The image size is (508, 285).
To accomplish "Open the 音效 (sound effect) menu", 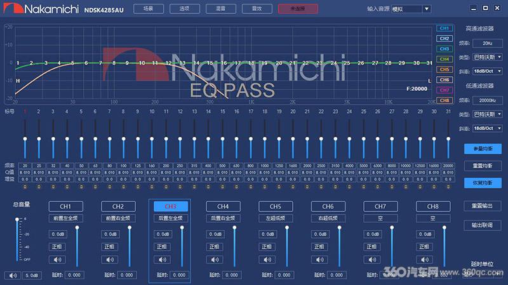I will (x=257, y=9).
